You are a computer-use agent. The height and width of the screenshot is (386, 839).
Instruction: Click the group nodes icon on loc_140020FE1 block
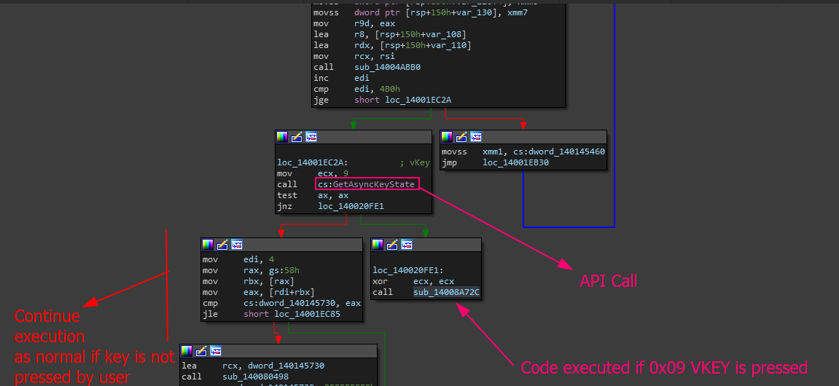tap(407, 245)
